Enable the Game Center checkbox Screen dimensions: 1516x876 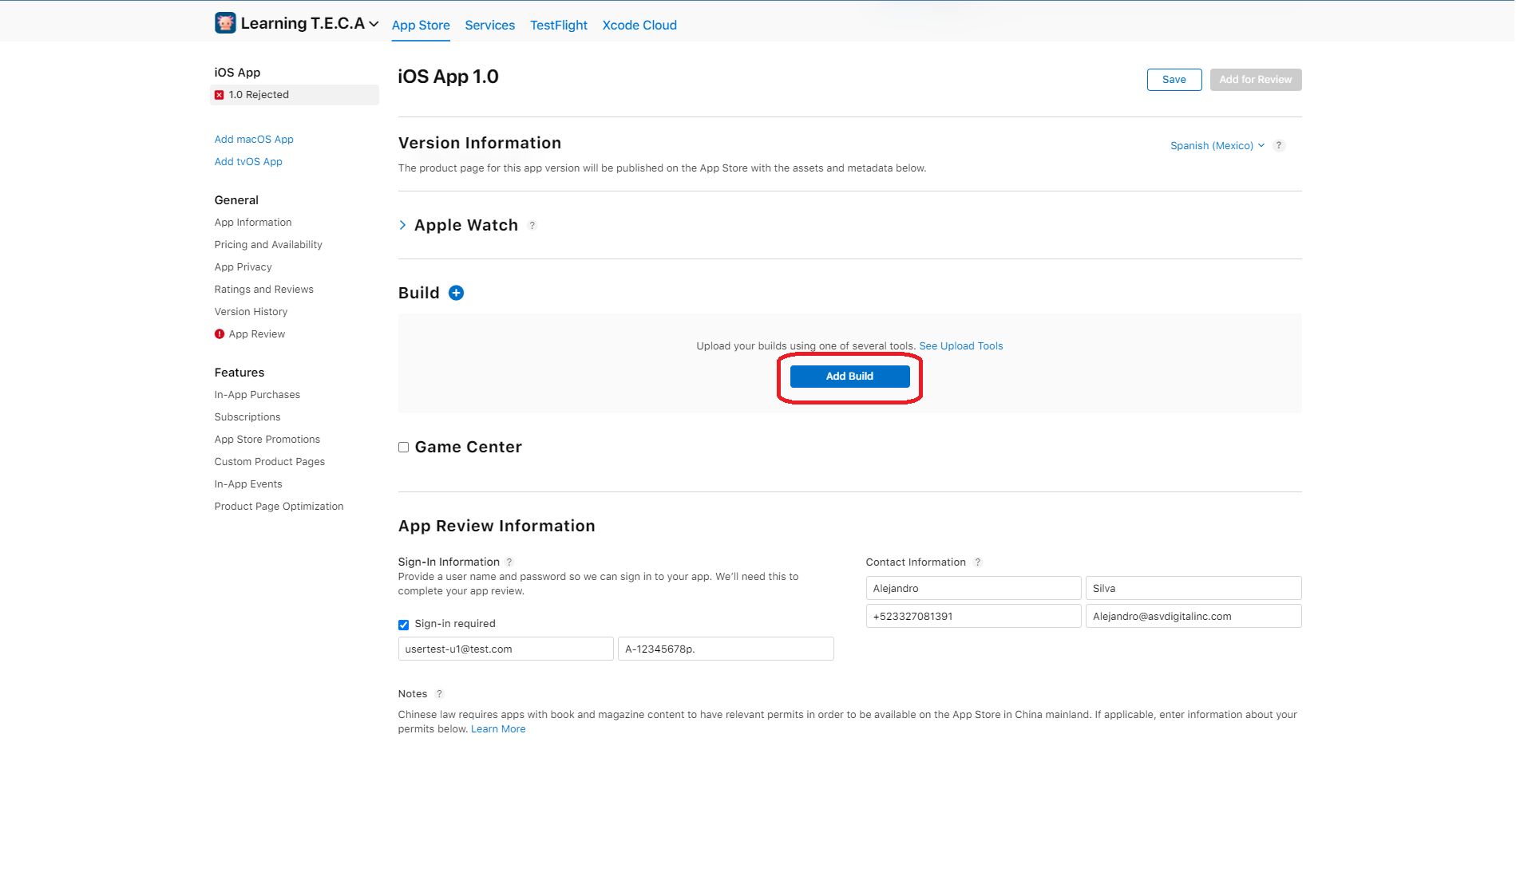pyautogui.click(x=404, y=448)
